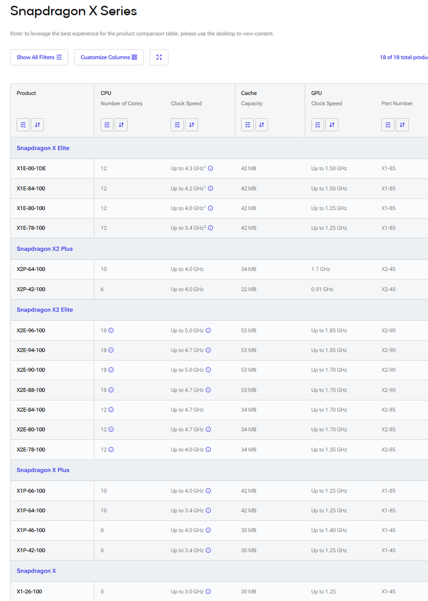428x601 pixels.
Task: Expand table to fullscreen view
Action: [x=159, y=57]
